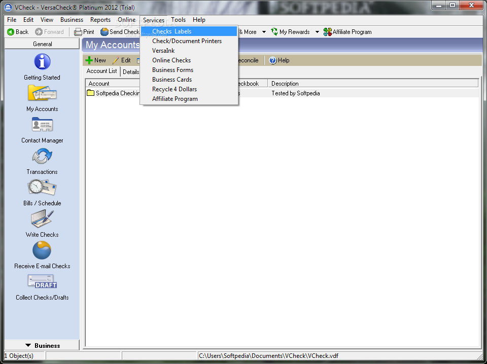Minimize the VCheck window

439,5
